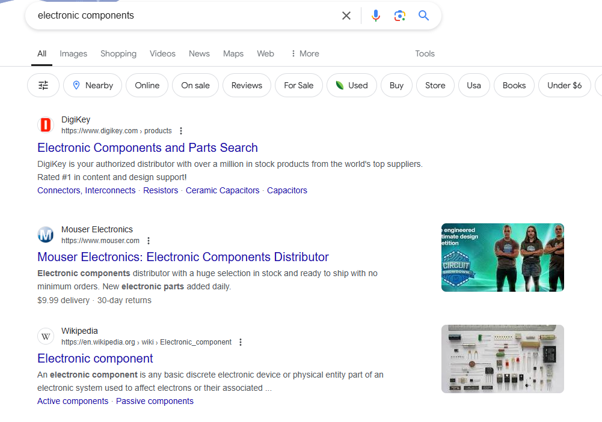Screen dimensions: 602x422
Task: Click the Wikipedia site name text
Action: point(79,331)
